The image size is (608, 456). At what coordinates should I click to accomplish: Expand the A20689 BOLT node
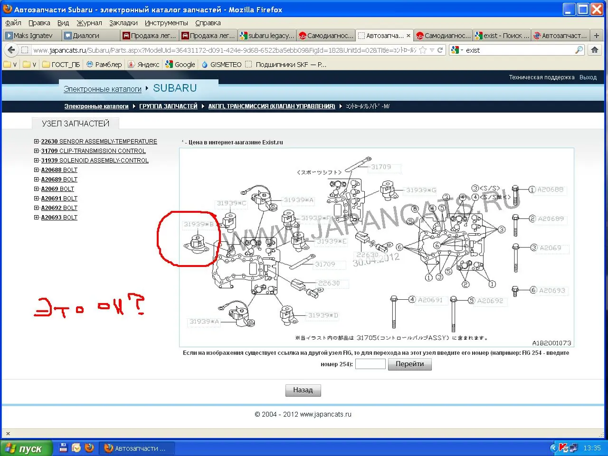(37, 180)
